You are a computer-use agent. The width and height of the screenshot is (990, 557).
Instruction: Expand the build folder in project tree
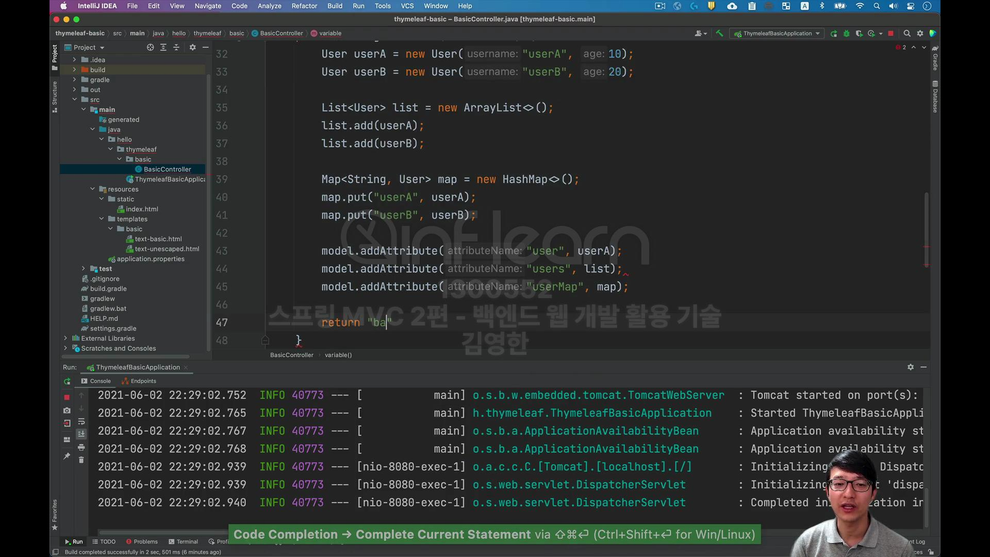[74, 70]
